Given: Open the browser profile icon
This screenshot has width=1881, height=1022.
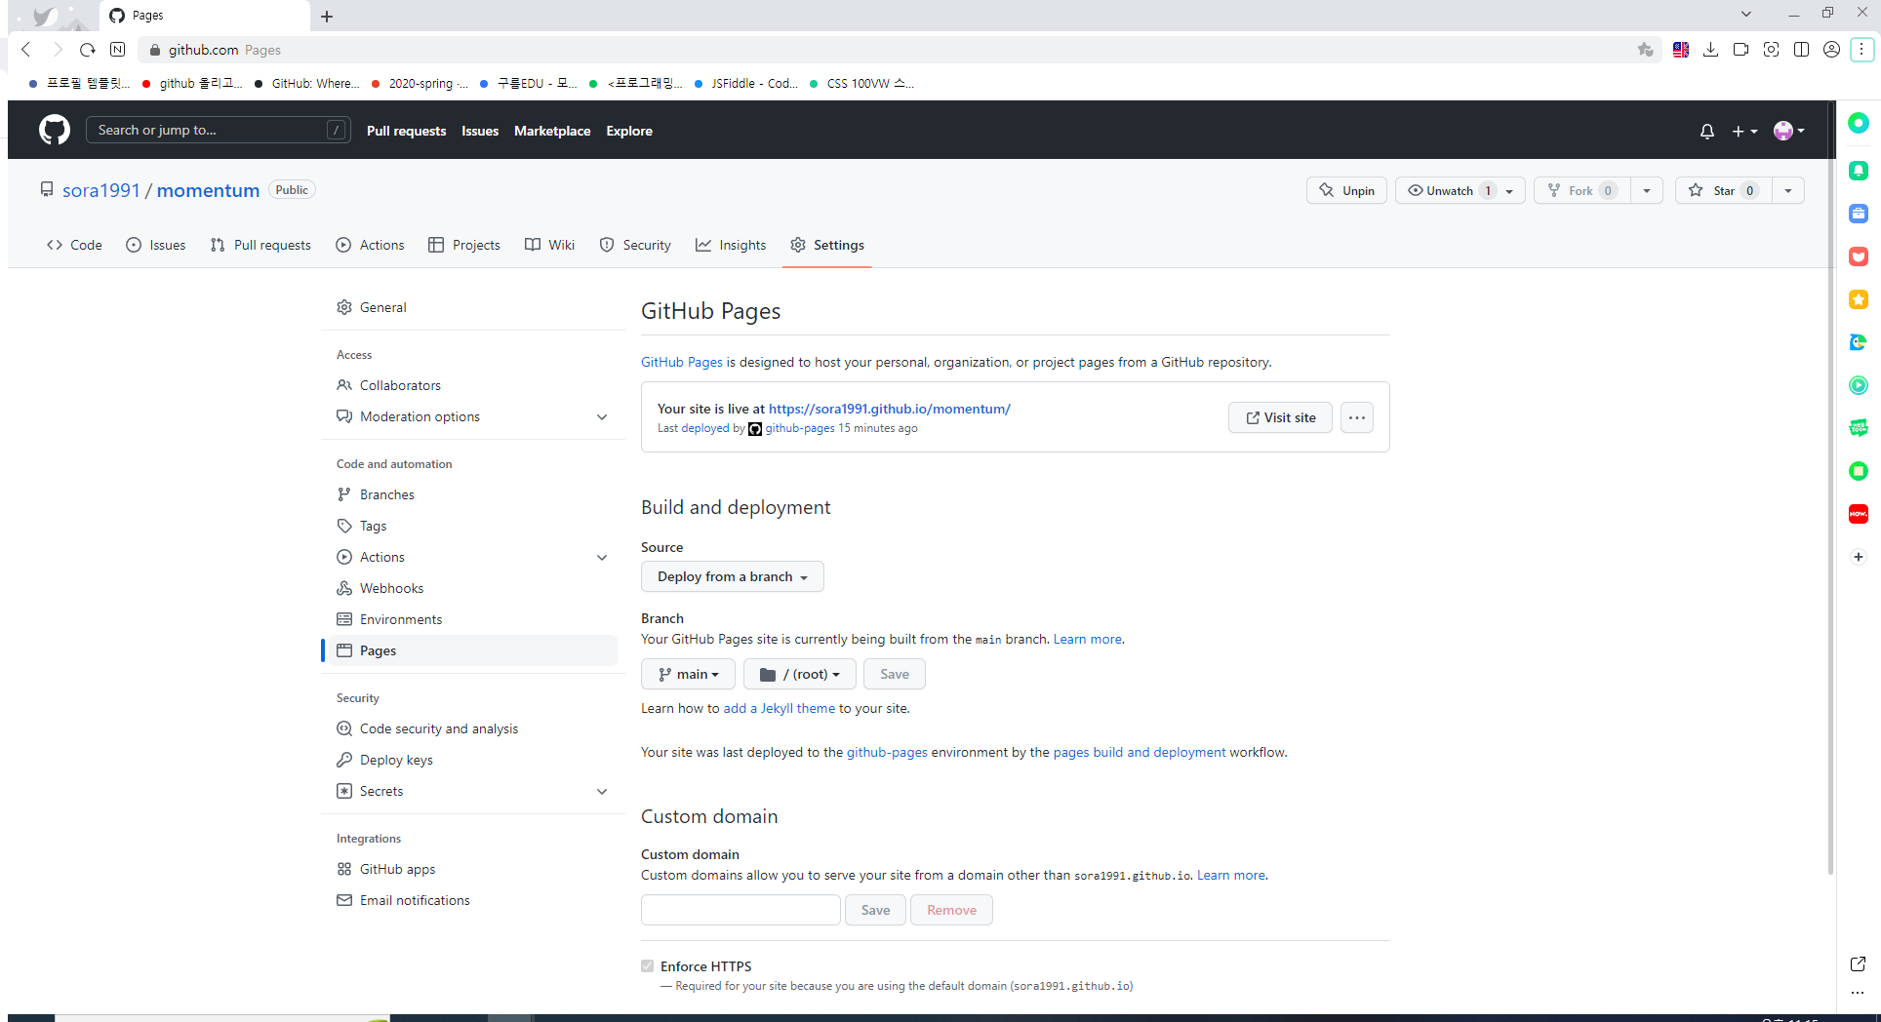Looking at the screenshot, I should (1831, 50).
